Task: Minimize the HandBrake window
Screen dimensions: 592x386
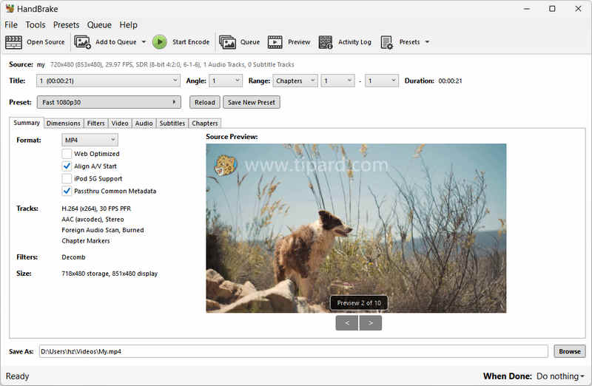Action: (x=527, y=8)
